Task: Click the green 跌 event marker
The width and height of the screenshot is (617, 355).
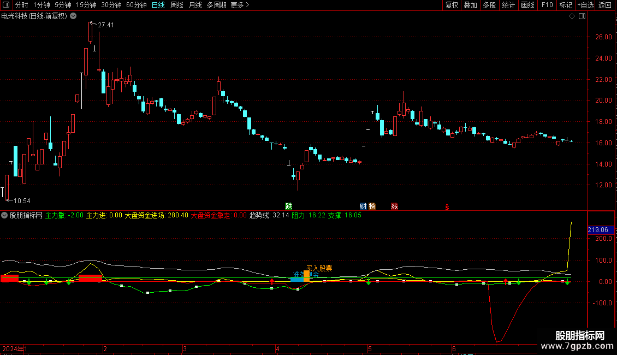Action: (289, 206)
